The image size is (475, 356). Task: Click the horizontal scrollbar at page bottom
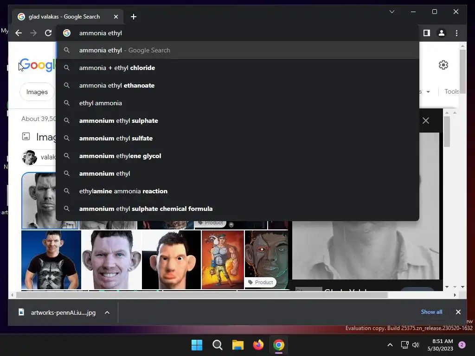click(x=202, y=295)
